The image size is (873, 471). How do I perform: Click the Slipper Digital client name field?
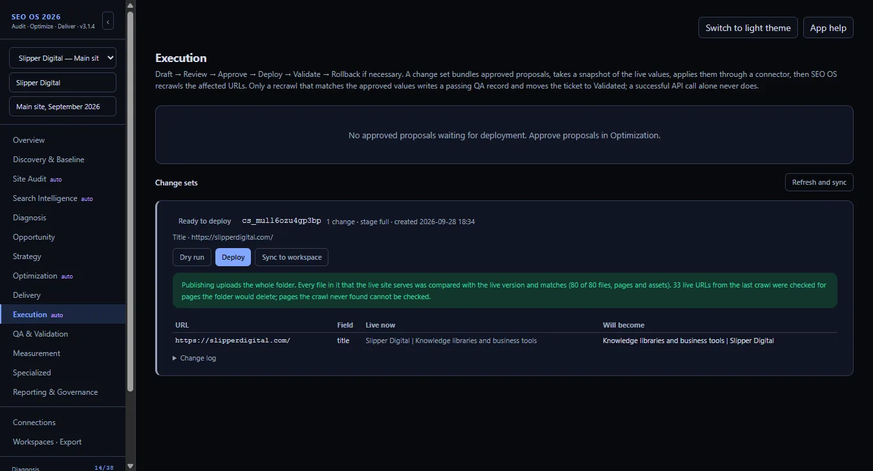(x=63, y=83)
